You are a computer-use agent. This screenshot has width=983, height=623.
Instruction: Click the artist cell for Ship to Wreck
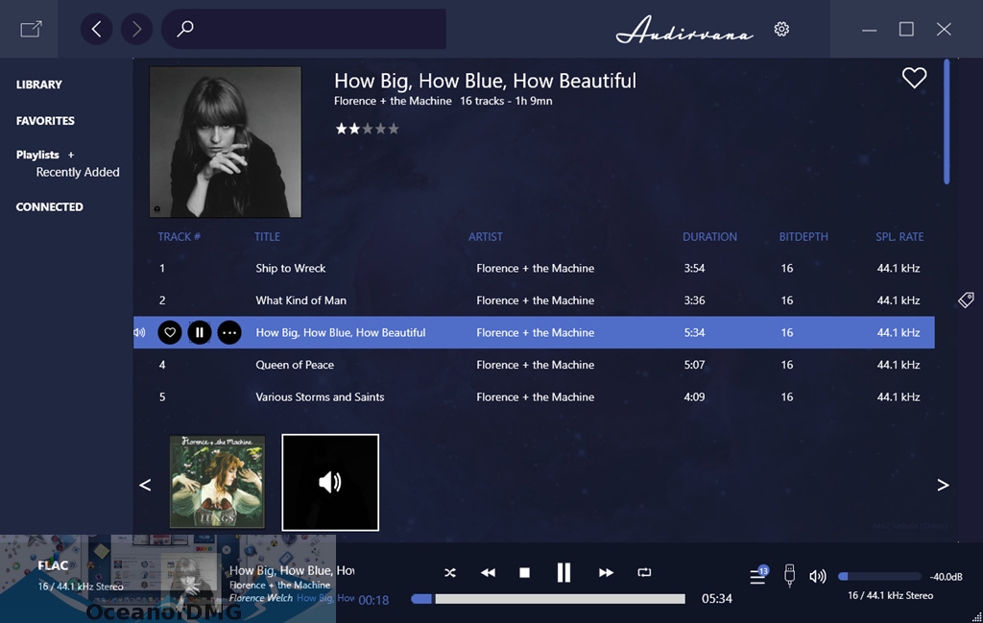[535, 268]
